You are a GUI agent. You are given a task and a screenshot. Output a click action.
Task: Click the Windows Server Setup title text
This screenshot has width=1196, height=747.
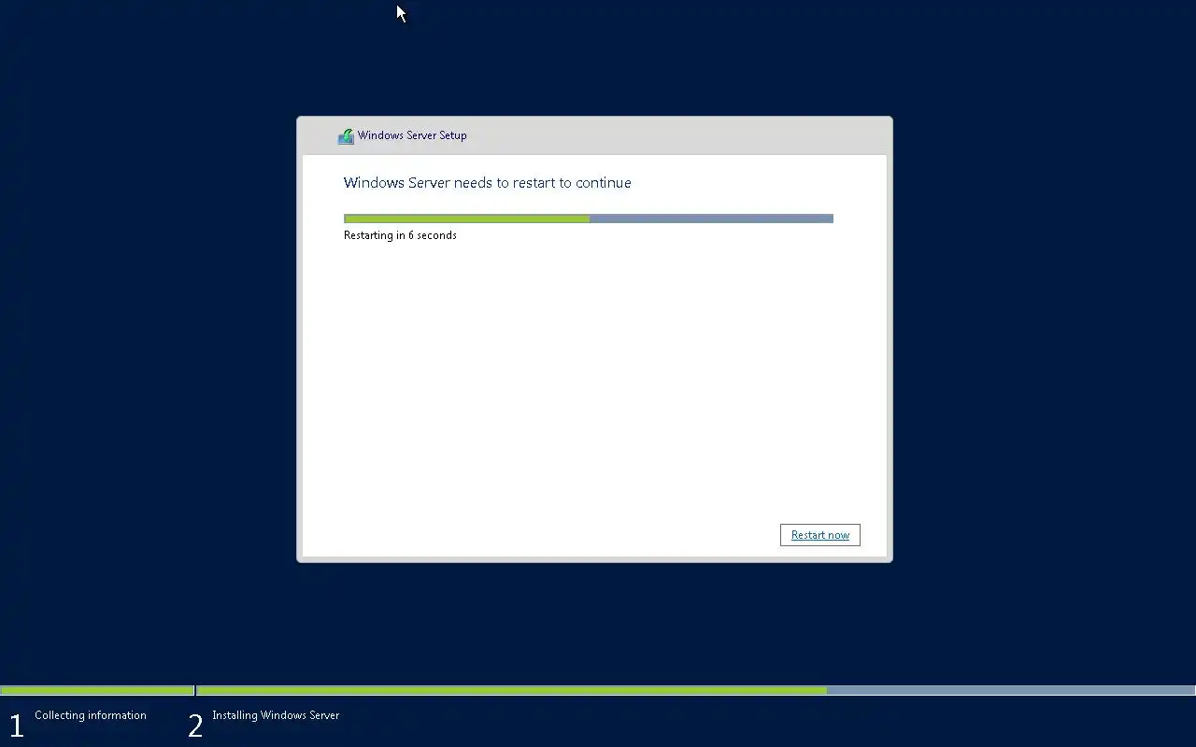coord(412,135)
